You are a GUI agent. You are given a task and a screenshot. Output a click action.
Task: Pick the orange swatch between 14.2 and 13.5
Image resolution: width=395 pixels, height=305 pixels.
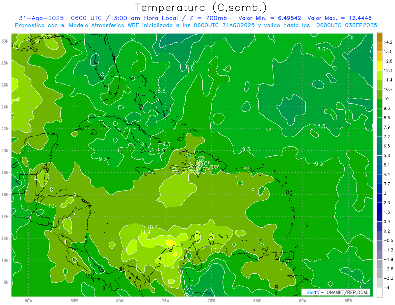coord(380,47)
